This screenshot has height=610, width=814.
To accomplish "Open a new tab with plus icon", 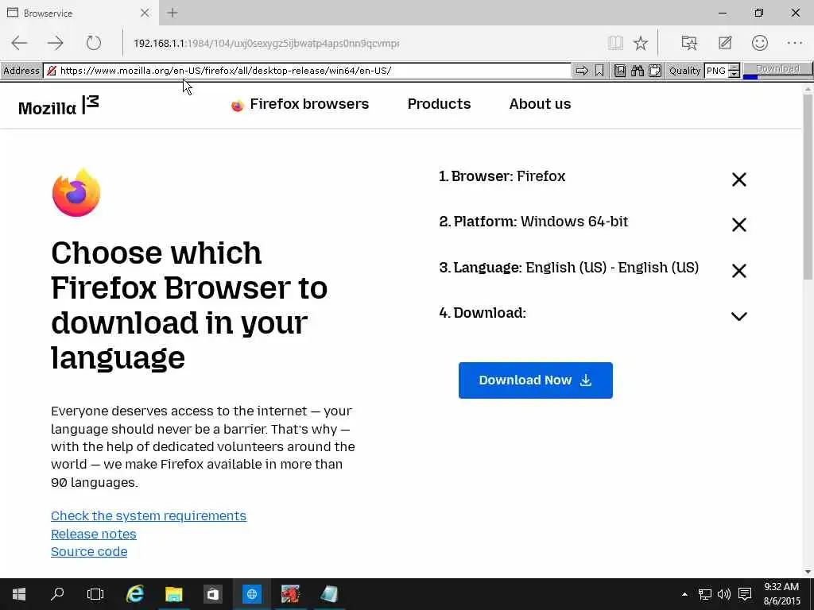I will coord(172,13).
